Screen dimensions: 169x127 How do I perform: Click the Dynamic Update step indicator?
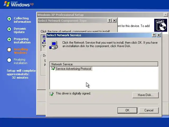9,29
